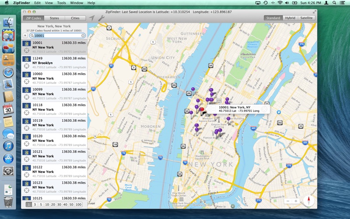Set the search radius to 100 miles

[78, 205]
